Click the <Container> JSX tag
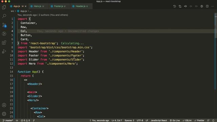Screen dimensions: 217x122 (x=39, y=108)
